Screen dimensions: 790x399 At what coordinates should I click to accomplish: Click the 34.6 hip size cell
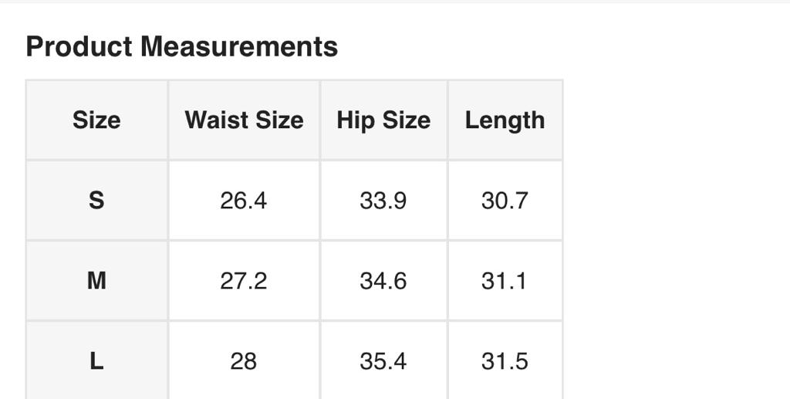[x=383, y=281]
